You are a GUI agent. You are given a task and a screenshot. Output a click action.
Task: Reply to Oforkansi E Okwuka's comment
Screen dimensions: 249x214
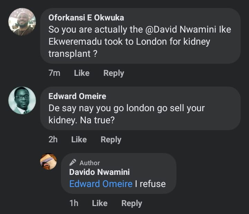[114, 73]
